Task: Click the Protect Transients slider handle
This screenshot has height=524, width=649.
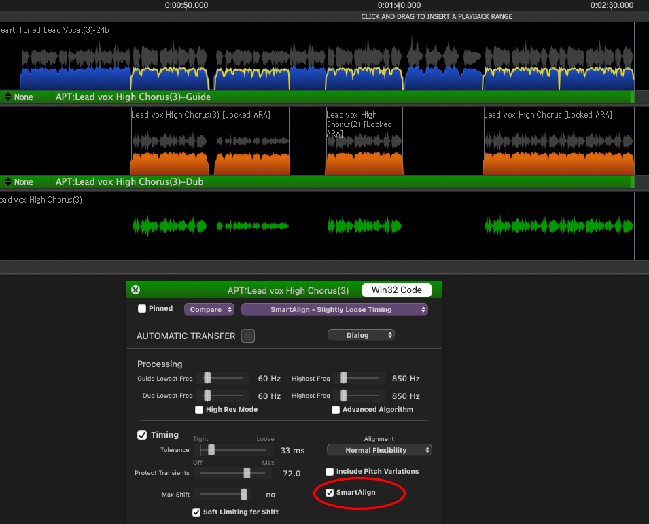Action: coord(247,473)
